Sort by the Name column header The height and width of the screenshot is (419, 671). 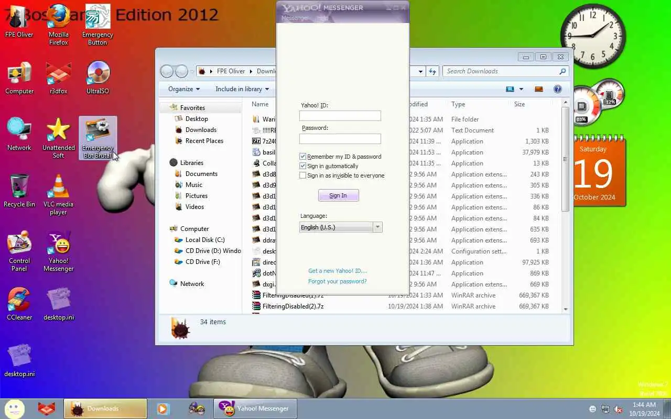click(260, 104)
